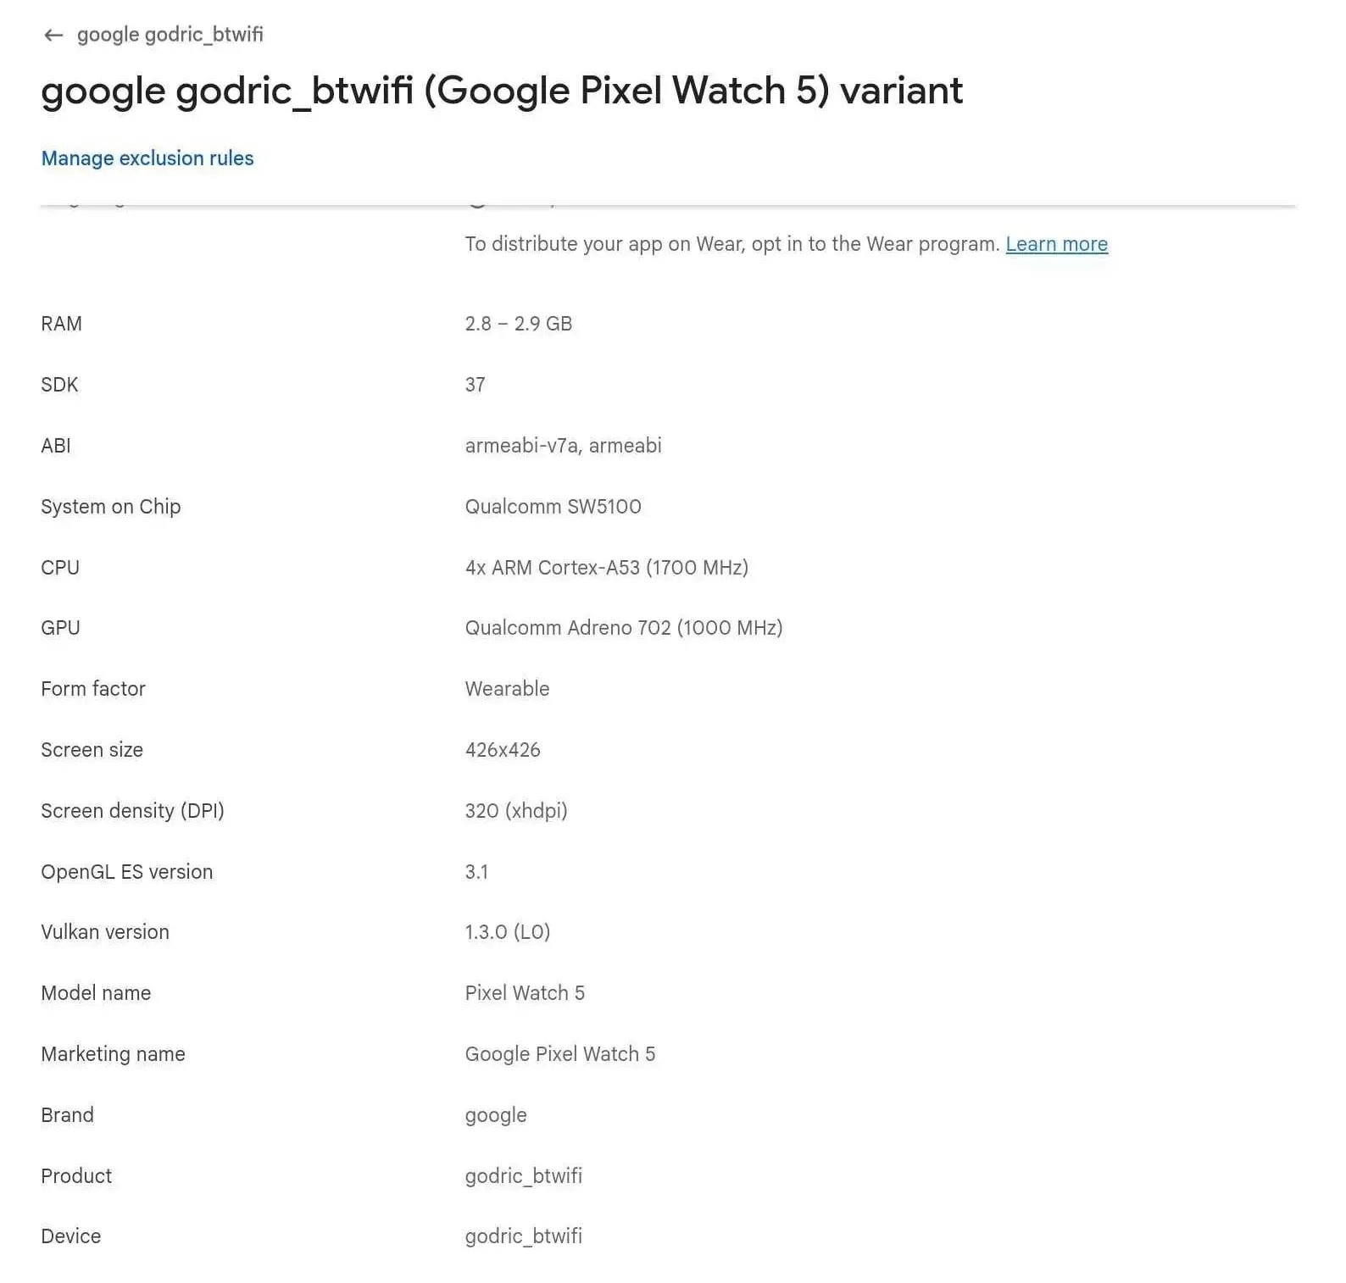Click the SDK value 37
Screen dimensions: 1346x1283
tap(475, 385)
